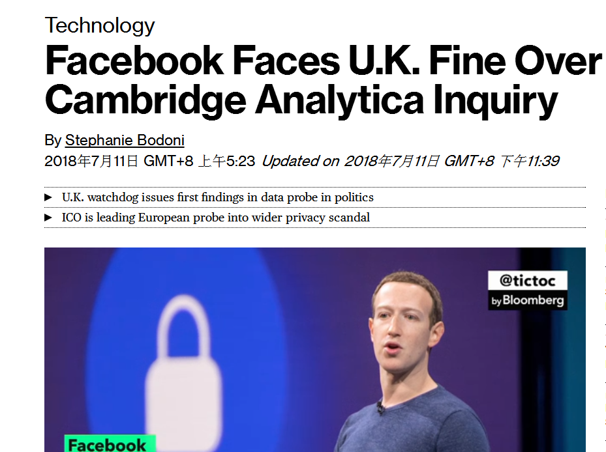Open the Technology section link

coord(100,25)
